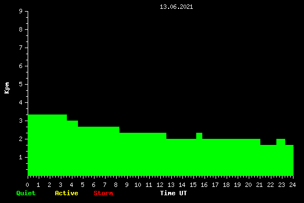
Task: Click the 3 value on Kpm axis
Action: (x=21, y=121)
